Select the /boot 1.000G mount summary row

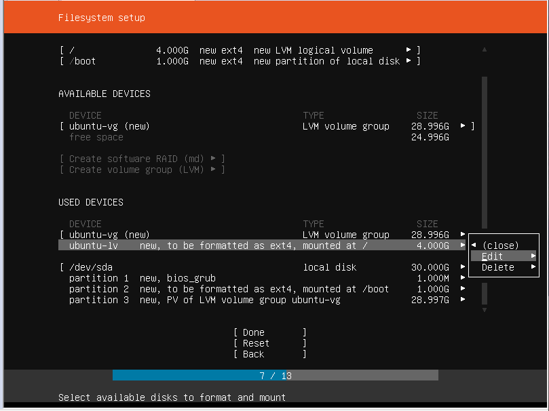[240, 61]
